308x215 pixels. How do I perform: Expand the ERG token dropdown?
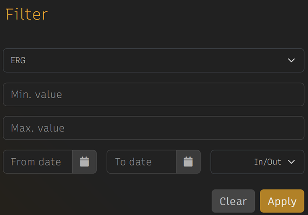(x=153, y=60)
